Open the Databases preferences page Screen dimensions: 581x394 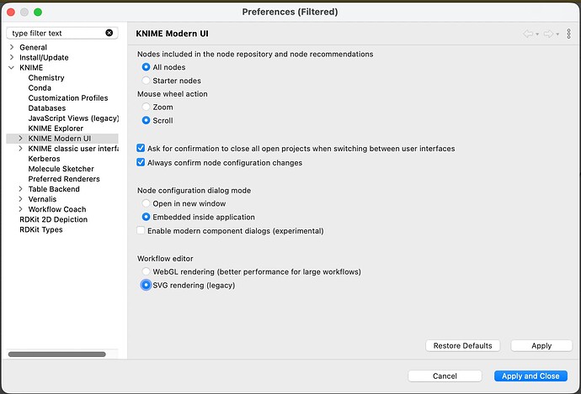pyautogui.click(x=46, y=108)
